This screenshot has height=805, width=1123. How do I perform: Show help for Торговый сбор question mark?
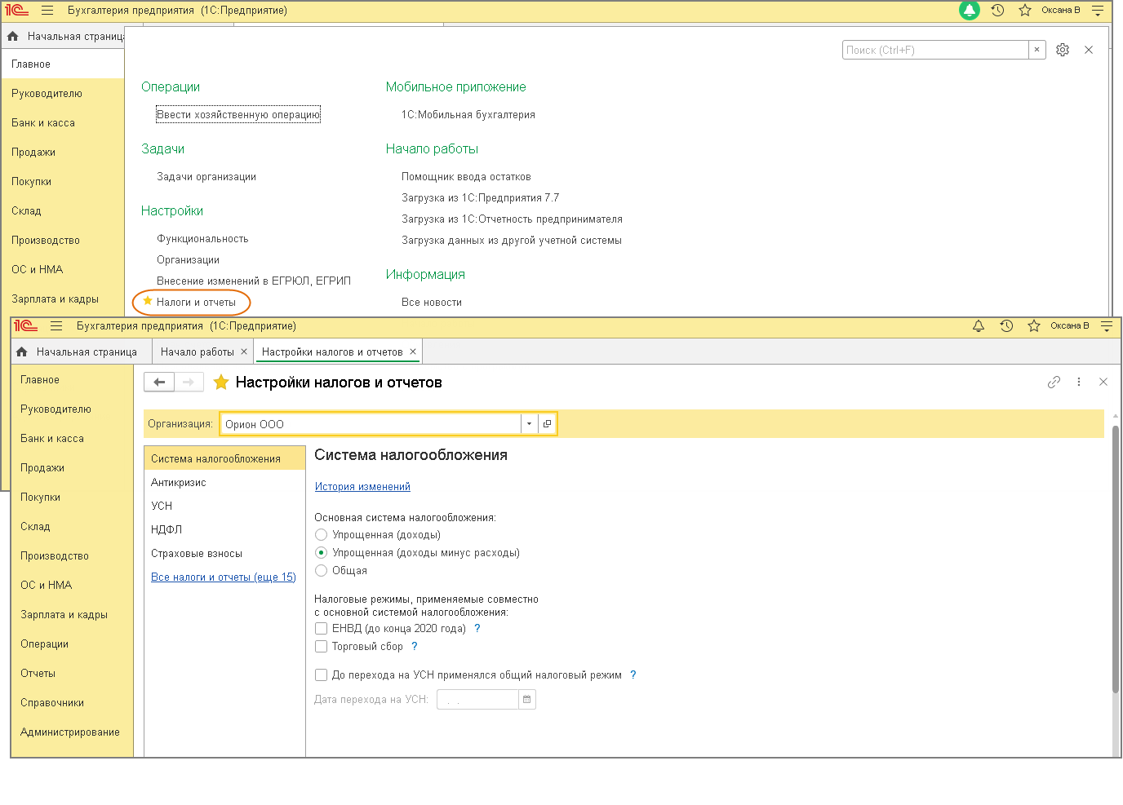coord(415,647)
